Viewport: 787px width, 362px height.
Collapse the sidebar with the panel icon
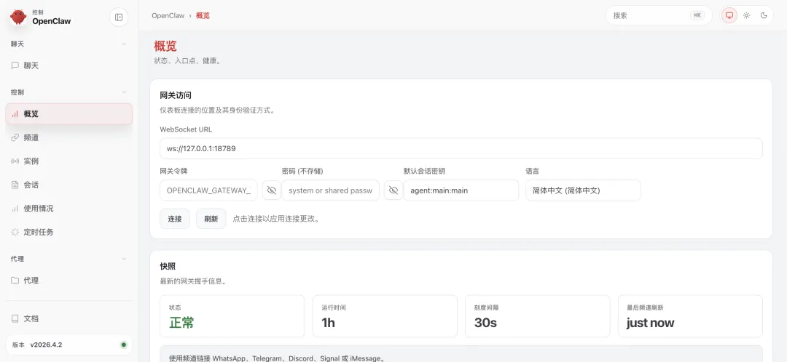(x=119, y=17)
